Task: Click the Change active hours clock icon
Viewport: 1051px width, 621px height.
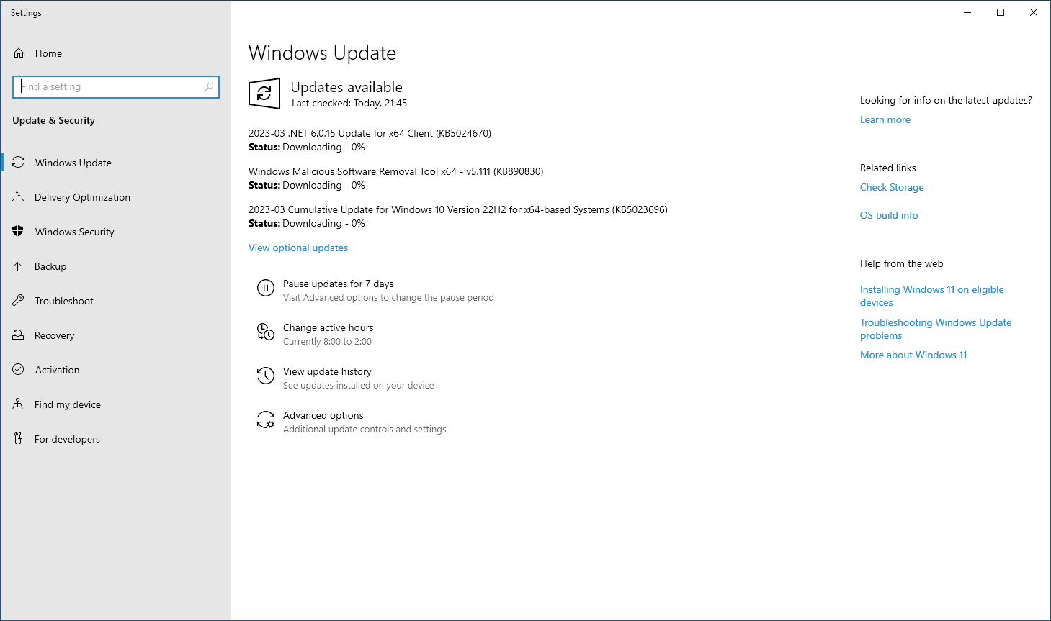Action: point(266,332)
